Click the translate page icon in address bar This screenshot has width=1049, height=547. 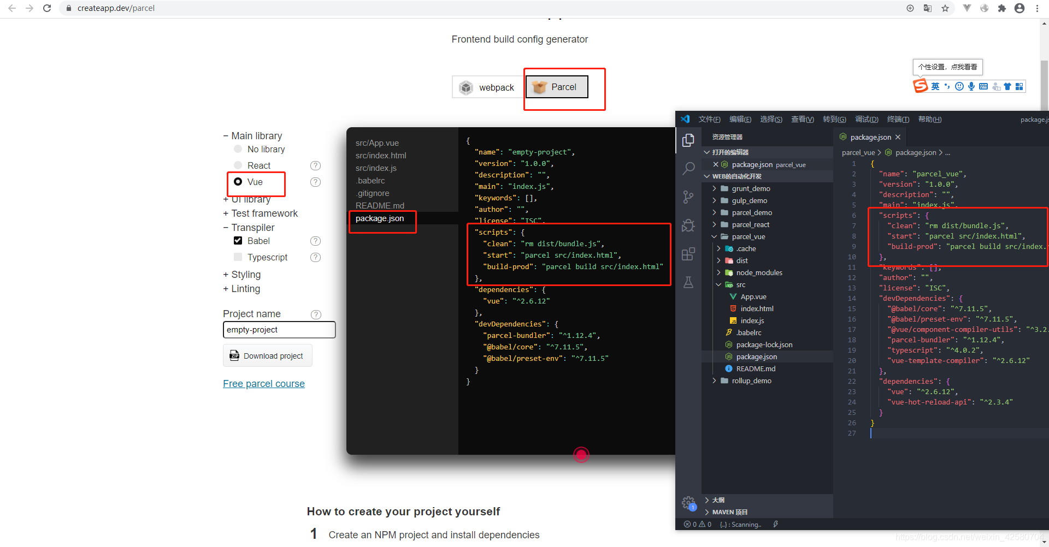tap(928, 8)
